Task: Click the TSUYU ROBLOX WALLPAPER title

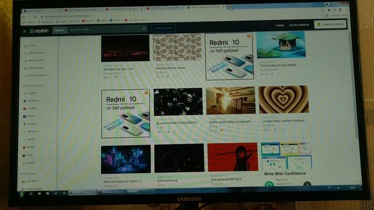Action: click(278, 65)
